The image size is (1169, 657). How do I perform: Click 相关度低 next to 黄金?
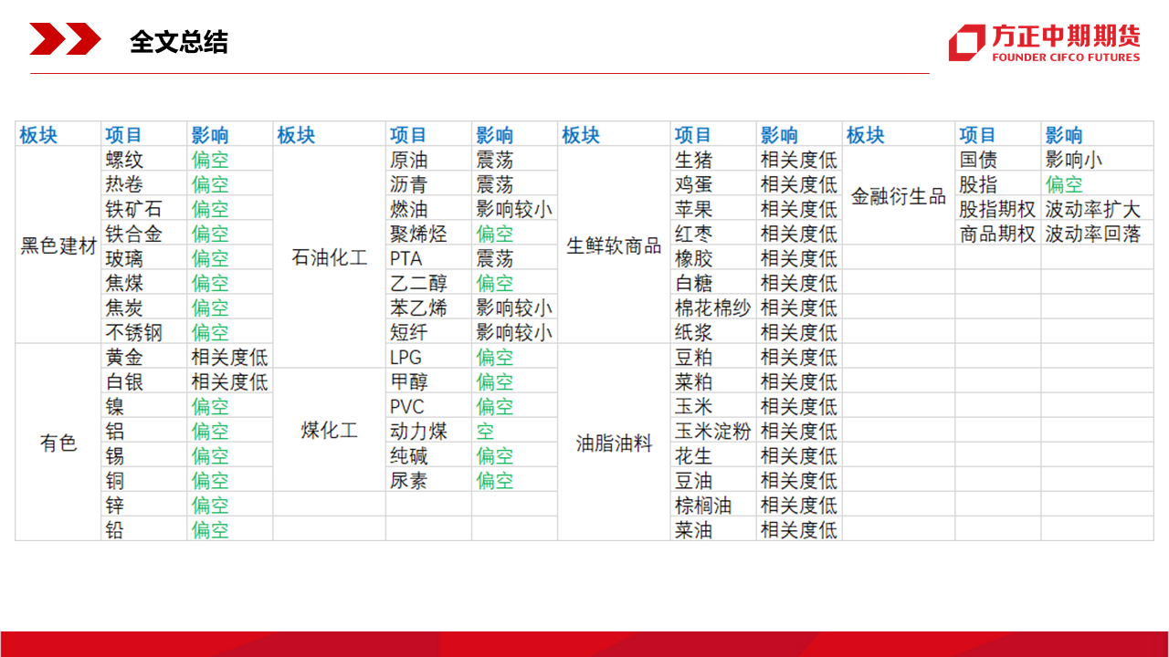pyautogui.click(x=229, y=357)
